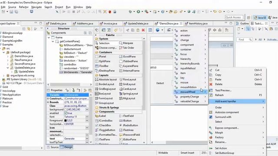Select JToggleButton in Palette
278x156 pixels.
[x=105, y=130]
